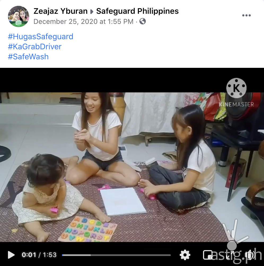Open the #SafeWash hashtag
The width and height of the screenshot is (264, 266).
click(28, 57)
